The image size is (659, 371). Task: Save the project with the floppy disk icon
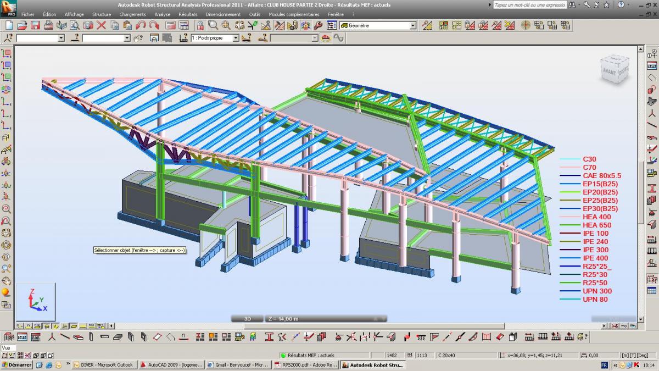[x=35, y=25]
